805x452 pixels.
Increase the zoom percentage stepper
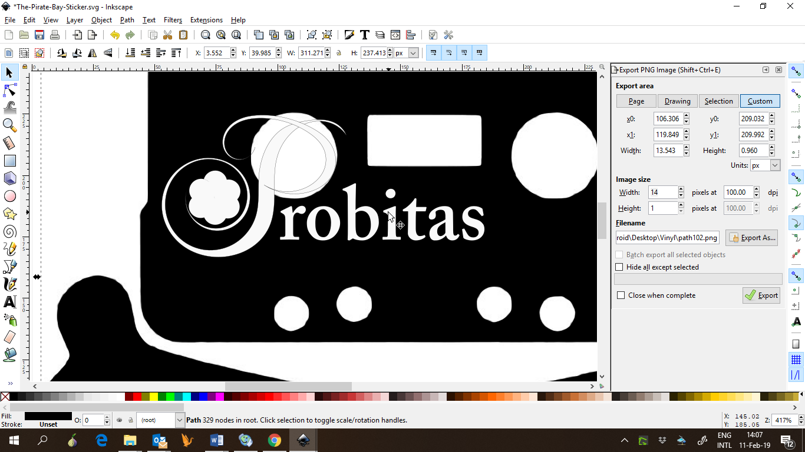[x=801, y=418]
